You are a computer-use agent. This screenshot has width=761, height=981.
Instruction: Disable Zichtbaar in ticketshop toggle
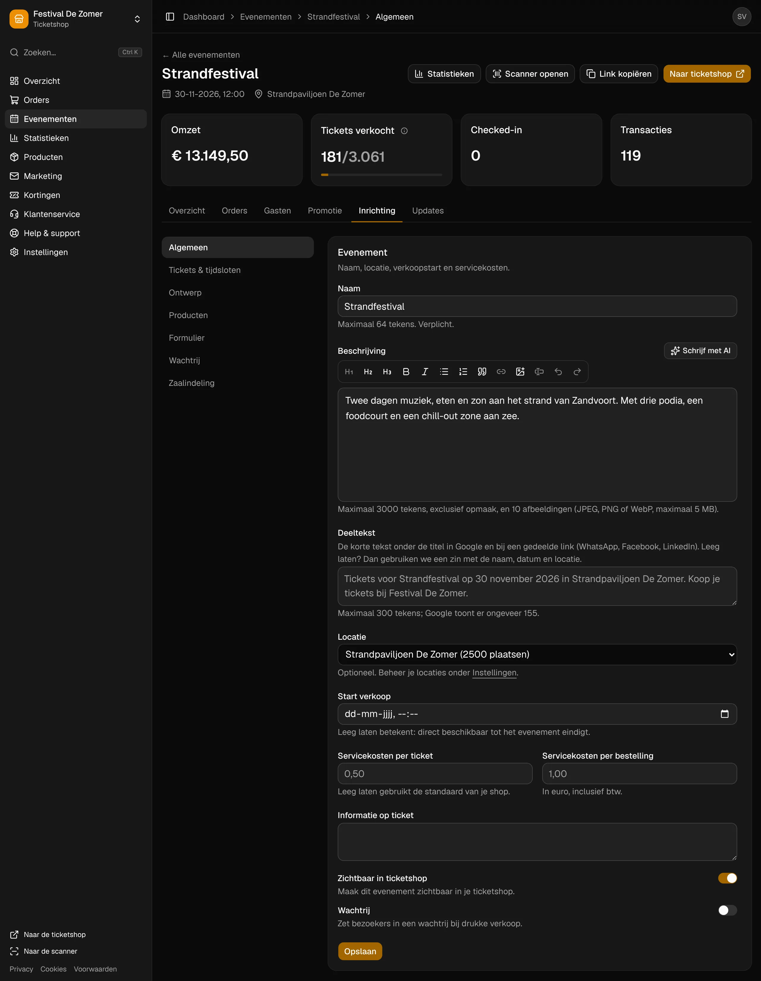pyautogui.click(x=727, y=878)
